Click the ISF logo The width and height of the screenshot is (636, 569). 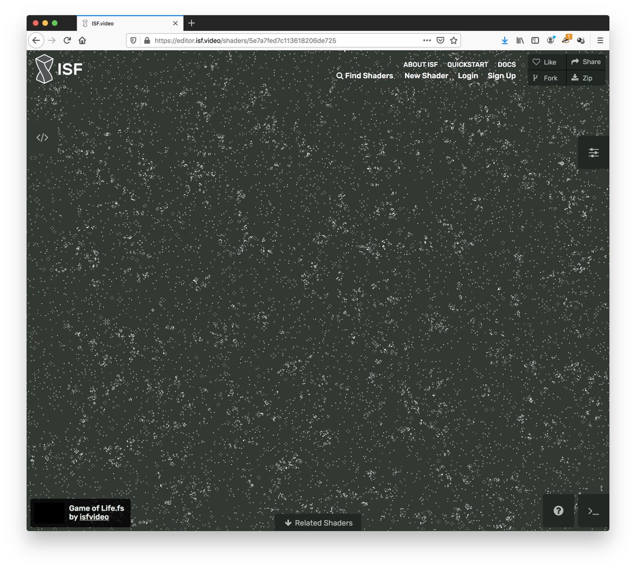point(59,69)
